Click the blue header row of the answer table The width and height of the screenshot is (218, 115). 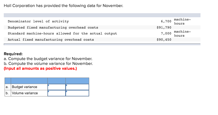(47, 81)
